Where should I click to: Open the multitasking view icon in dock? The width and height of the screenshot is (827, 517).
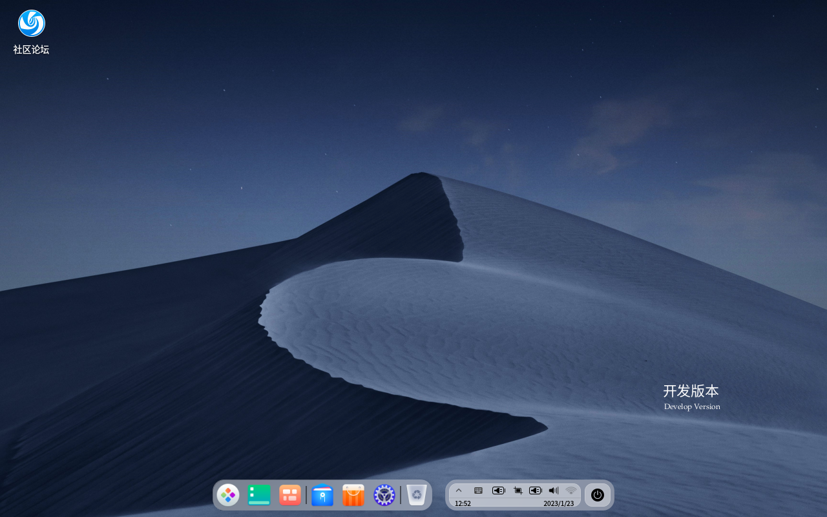(289, 495)
